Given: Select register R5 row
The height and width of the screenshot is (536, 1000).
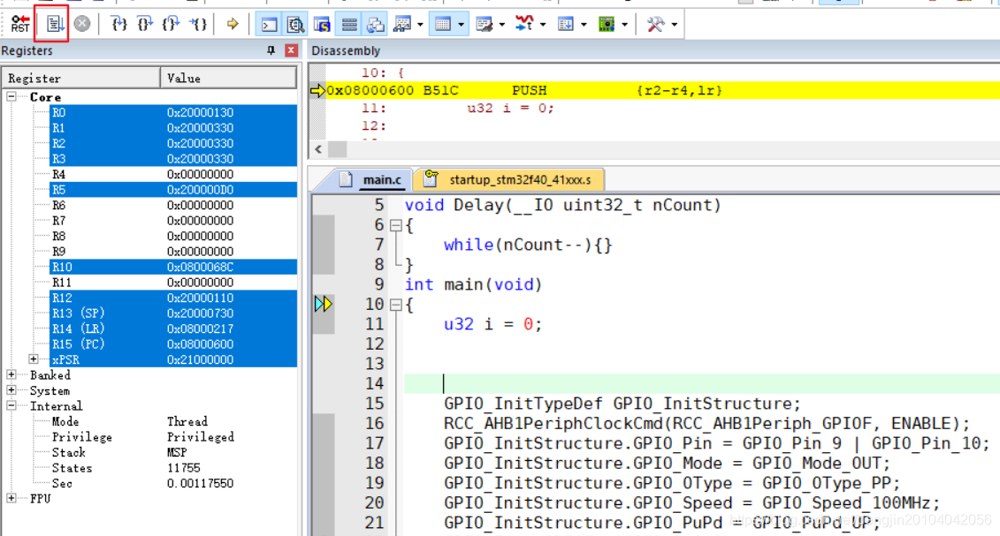Looking at the screenshot, I should (x=172, y=190).
